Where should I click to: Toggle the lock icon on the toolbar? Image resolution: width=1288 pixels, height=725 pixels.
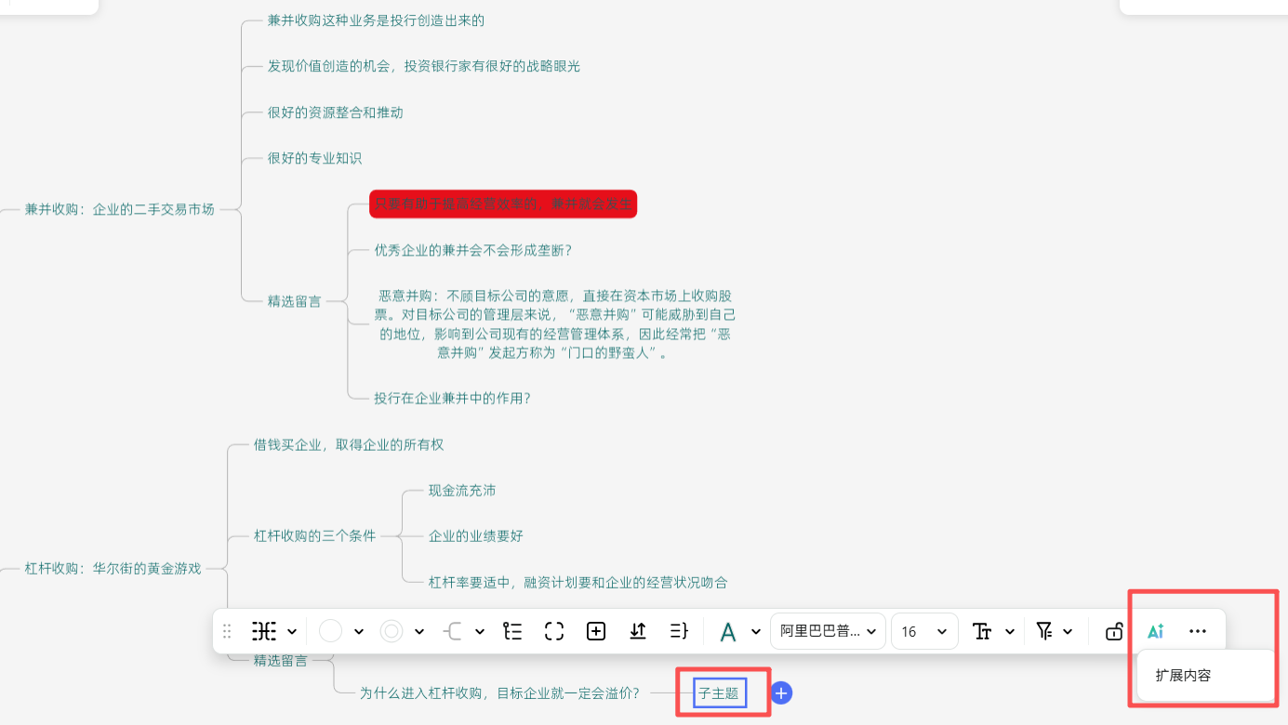pyautogui.click(x=1113, y=631)
